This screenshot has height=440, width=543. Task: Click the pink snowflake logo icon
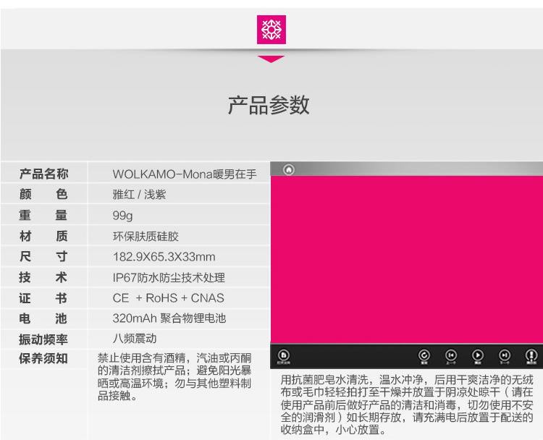(x=271, y=30)
